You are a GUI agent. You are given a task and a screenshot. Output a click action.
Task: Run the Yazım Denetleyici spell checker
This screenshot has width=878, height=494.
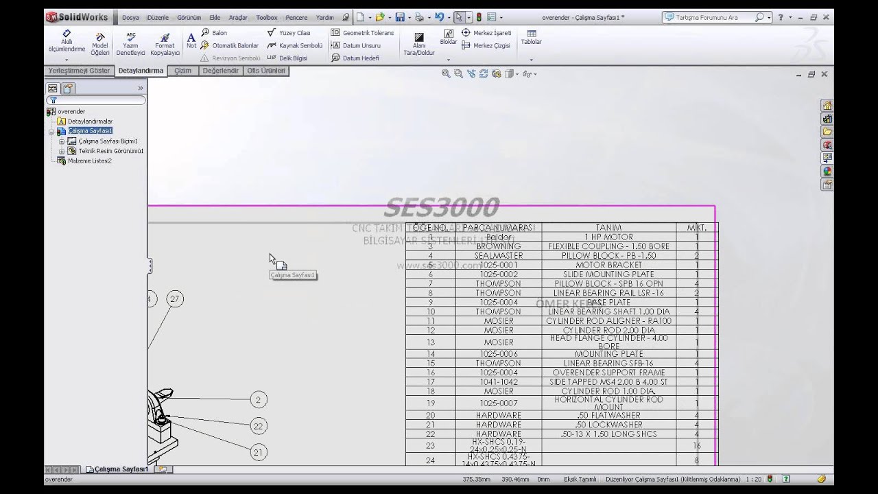130,44
